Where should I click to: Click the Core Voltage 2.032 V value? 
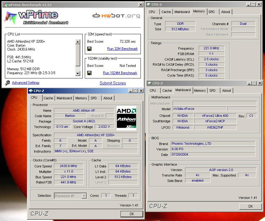104,127
